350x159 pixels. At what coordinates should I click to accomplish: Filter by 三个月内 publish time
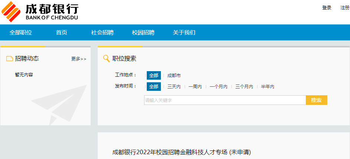point(244,87)
